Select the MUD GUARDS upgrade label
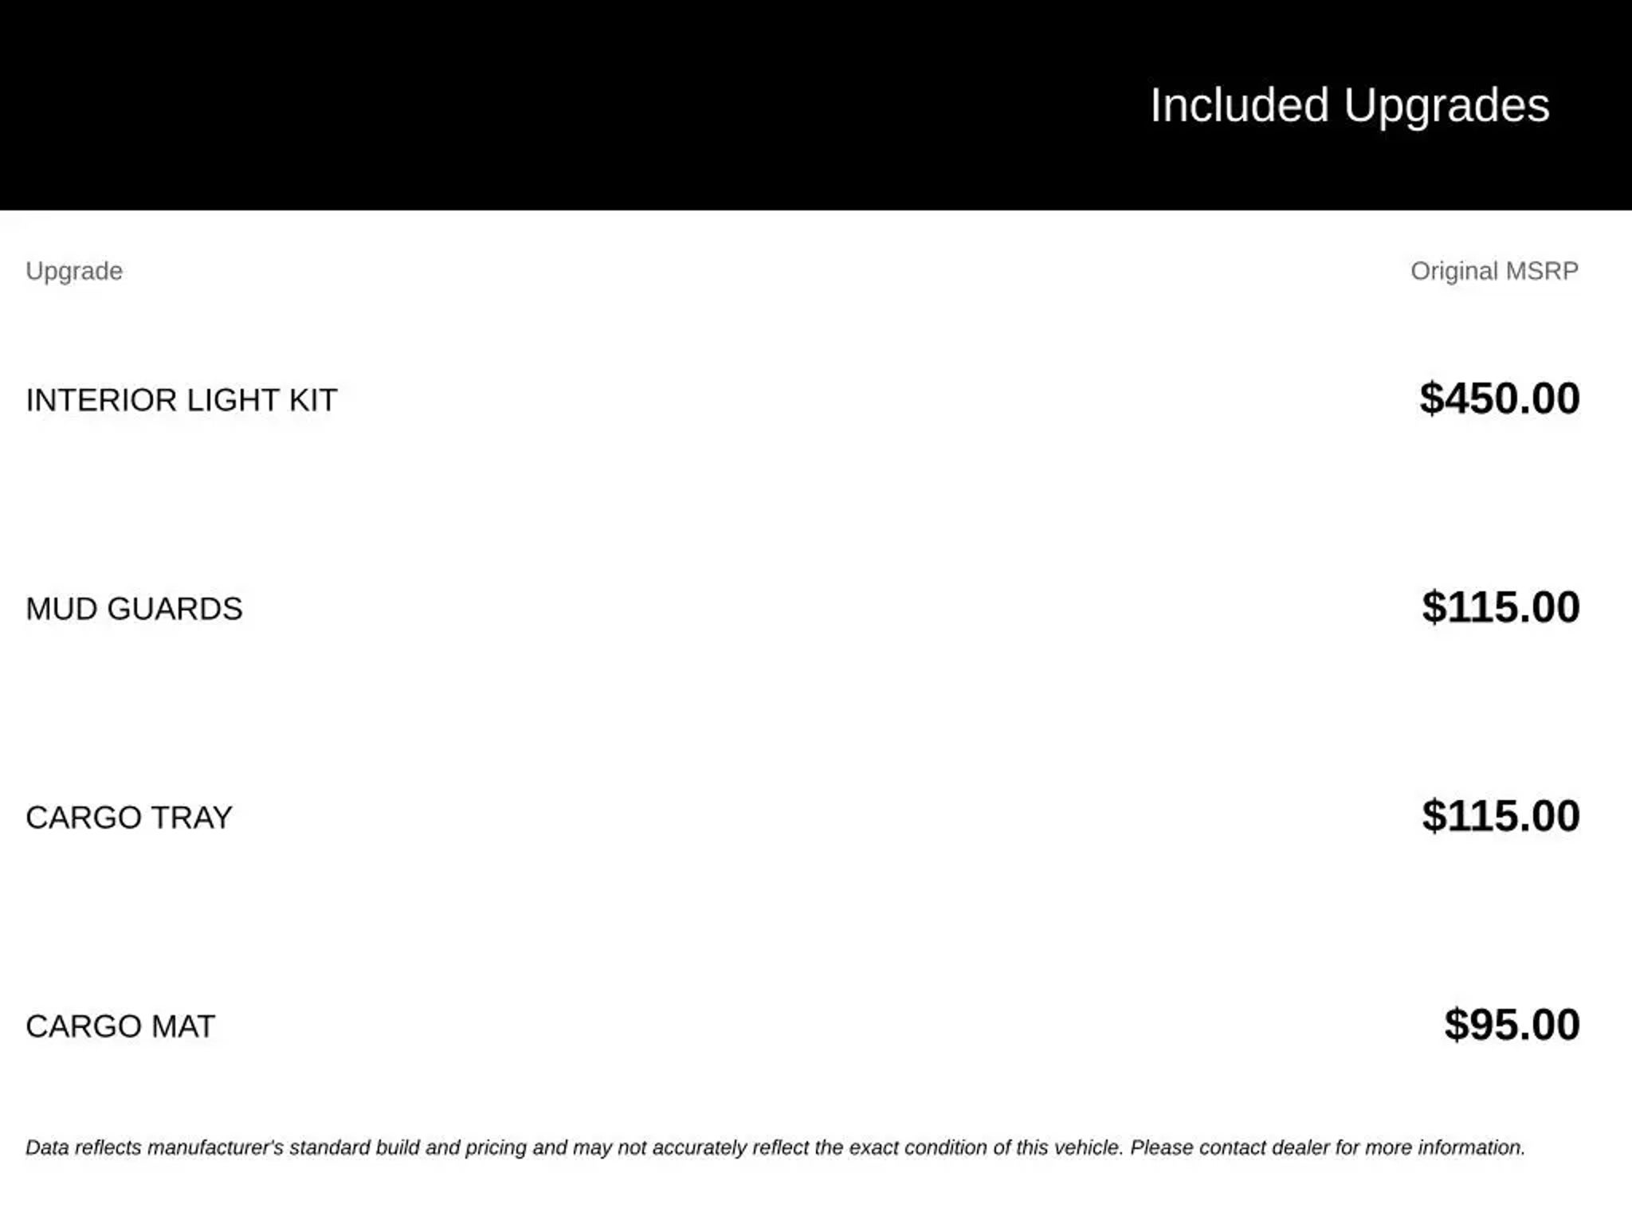The image size is (1632, 1224). click(134, 609)
